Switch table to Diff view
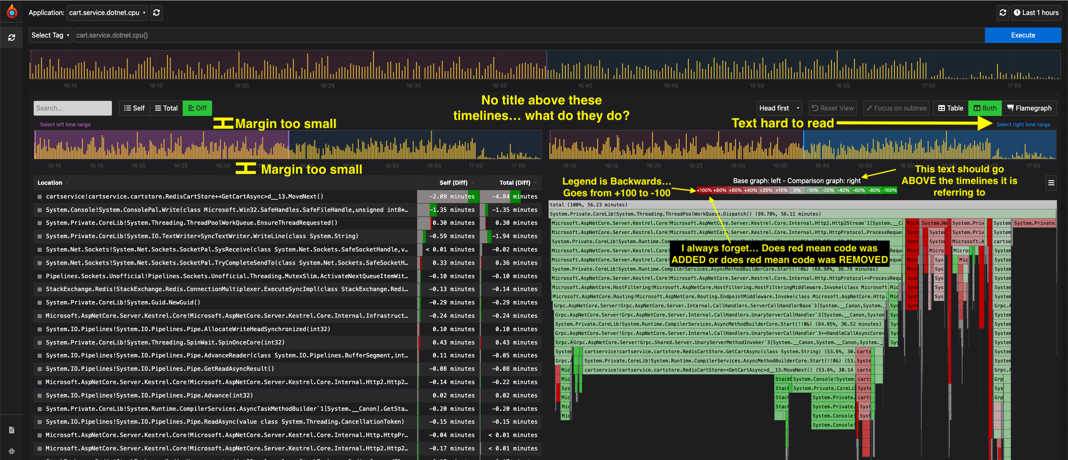This screenshot has width=1068, height=460. 197,108
